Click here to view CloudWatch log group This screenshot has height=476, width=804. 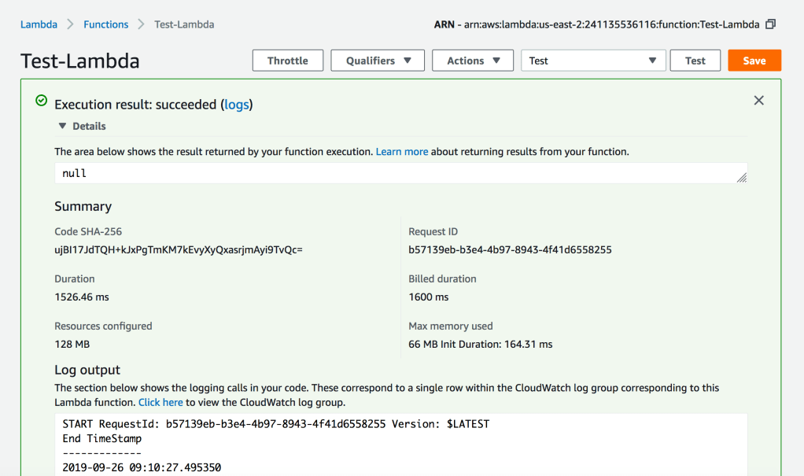(160, 402)
